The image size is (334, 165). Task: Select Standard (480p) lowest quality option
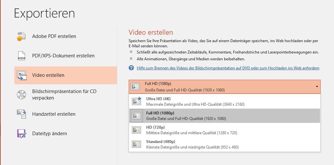click(x=224, y=144)
